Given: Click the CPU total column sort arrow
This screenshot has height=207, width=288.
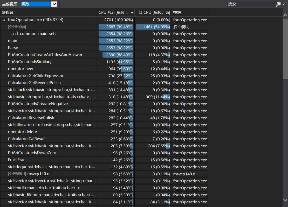Looking at the screenshot, I should [x=132, y=13].
